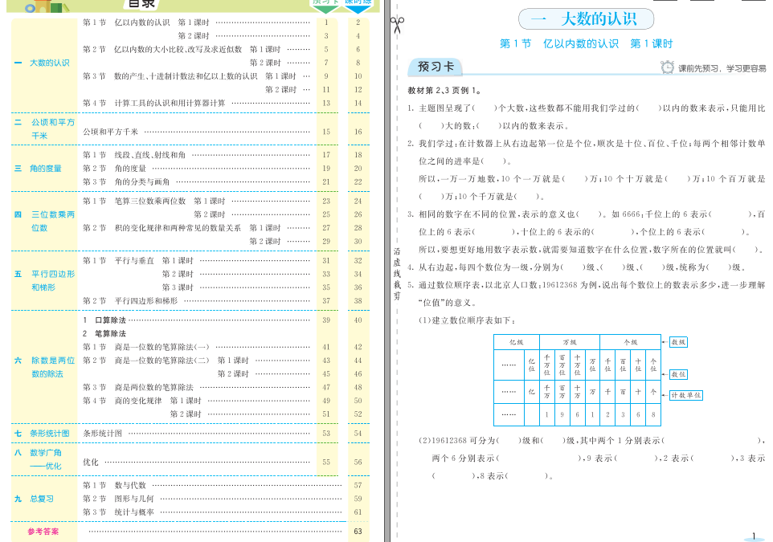Click entry 第1节 笔算三位数乘两位数

point(134,201)
